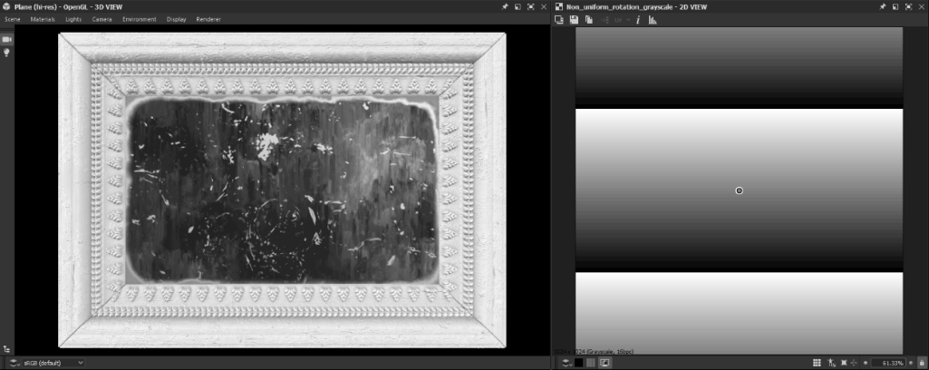Open the Environment menu in 3D view

tap(139, 19)
